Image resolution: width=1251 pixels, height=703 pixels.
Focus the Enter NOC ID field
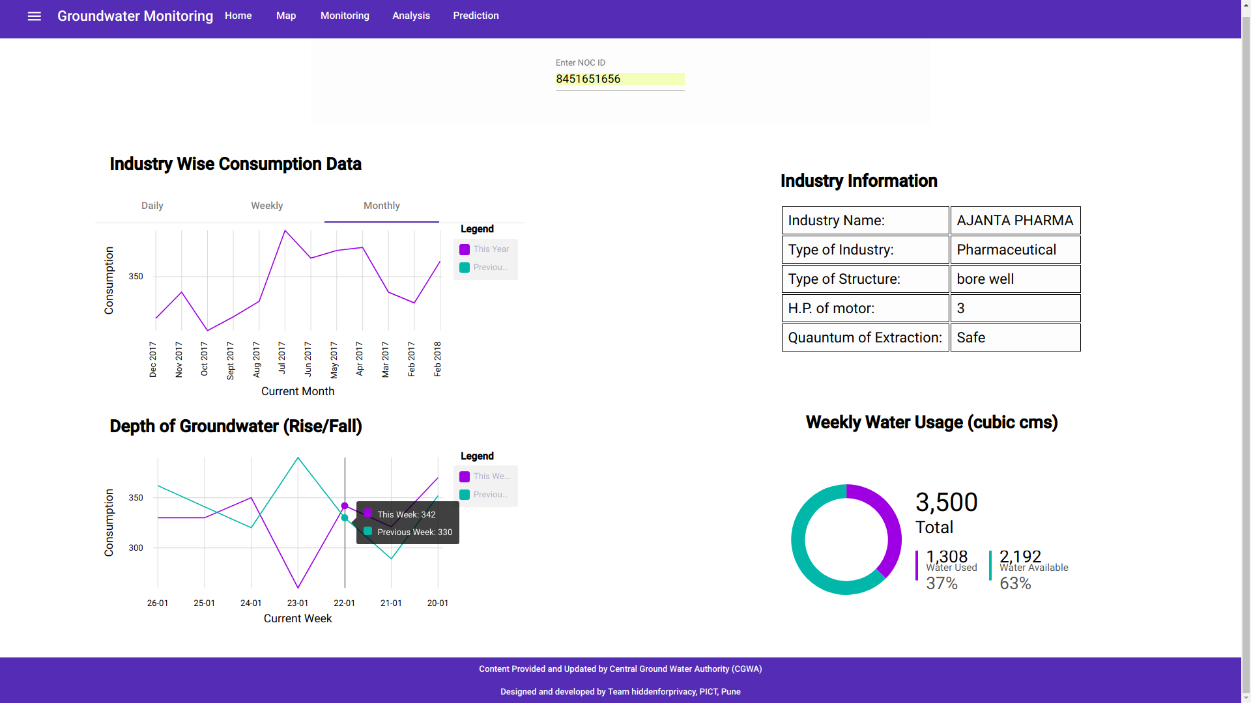pyautogui.click(x=620, y=79)
